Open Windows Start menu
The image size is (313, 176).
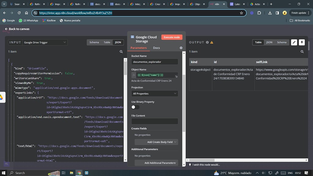[3, 173]
